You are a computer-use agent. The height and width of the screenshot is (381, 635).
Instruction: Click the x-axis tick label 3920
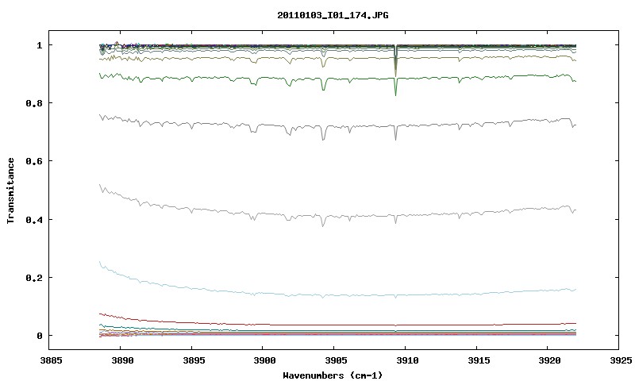pos(549,360)
